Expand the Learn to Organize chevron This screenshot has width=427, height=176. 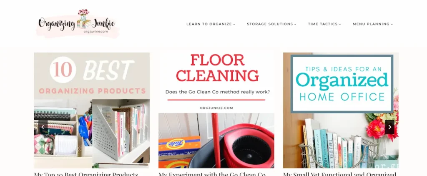coord(234,24)
